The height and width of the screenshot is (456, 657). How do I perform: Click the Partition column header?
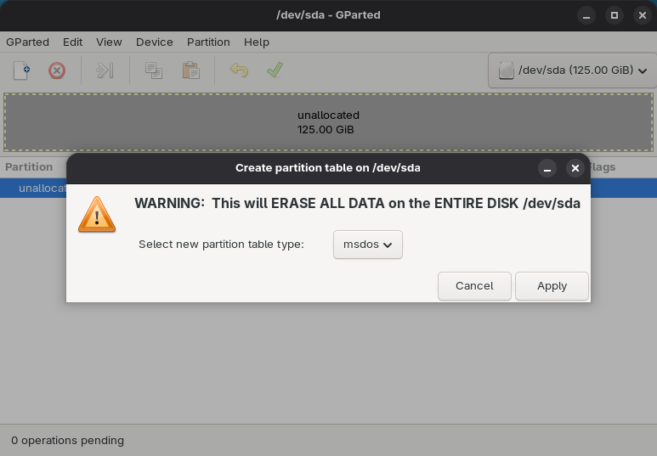[x=29, y=167]
